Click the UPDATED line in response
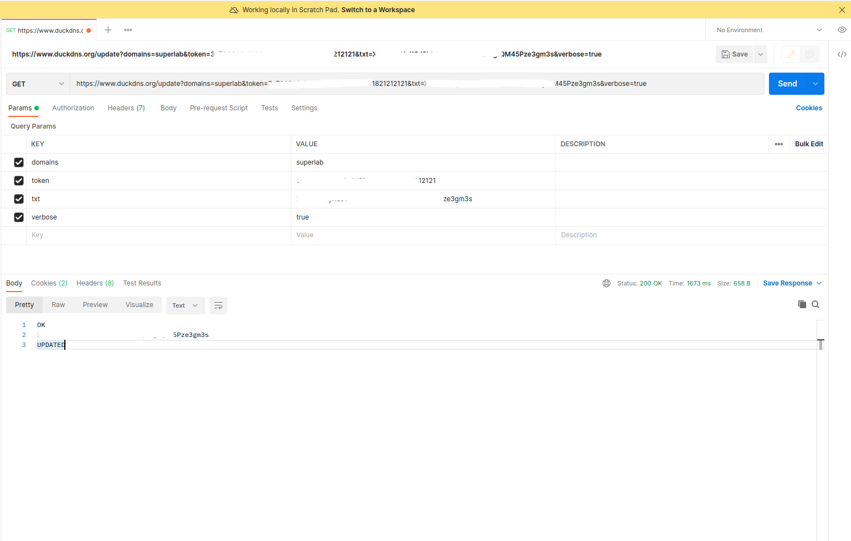851x541 pixels. tap(51, 345)
